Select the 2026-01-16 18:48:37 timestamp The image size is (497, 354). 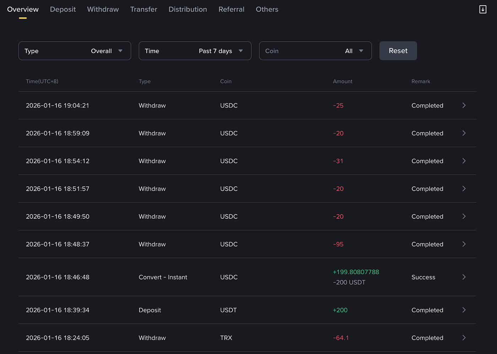pyautogui.click(x=58, y=244)
